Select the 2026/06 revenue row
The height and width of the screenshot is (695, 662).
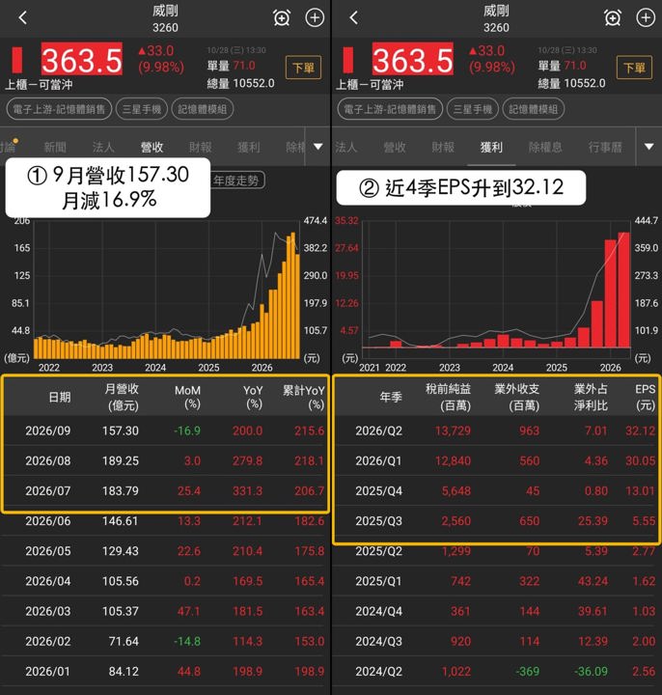click(x=165, y=521)
